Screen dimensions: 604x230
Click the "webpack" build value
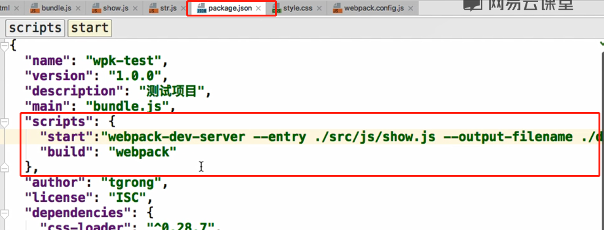(143, 152)
